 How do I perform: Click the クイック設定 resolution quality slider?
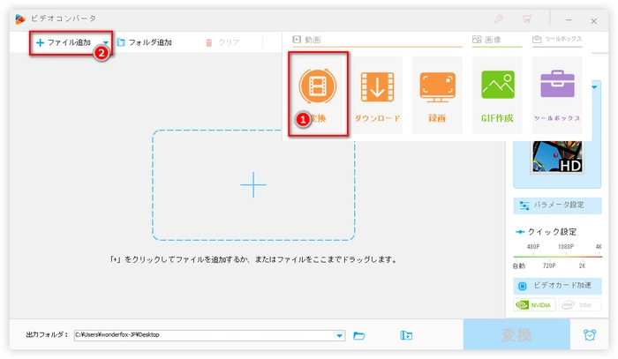(556, 256)
